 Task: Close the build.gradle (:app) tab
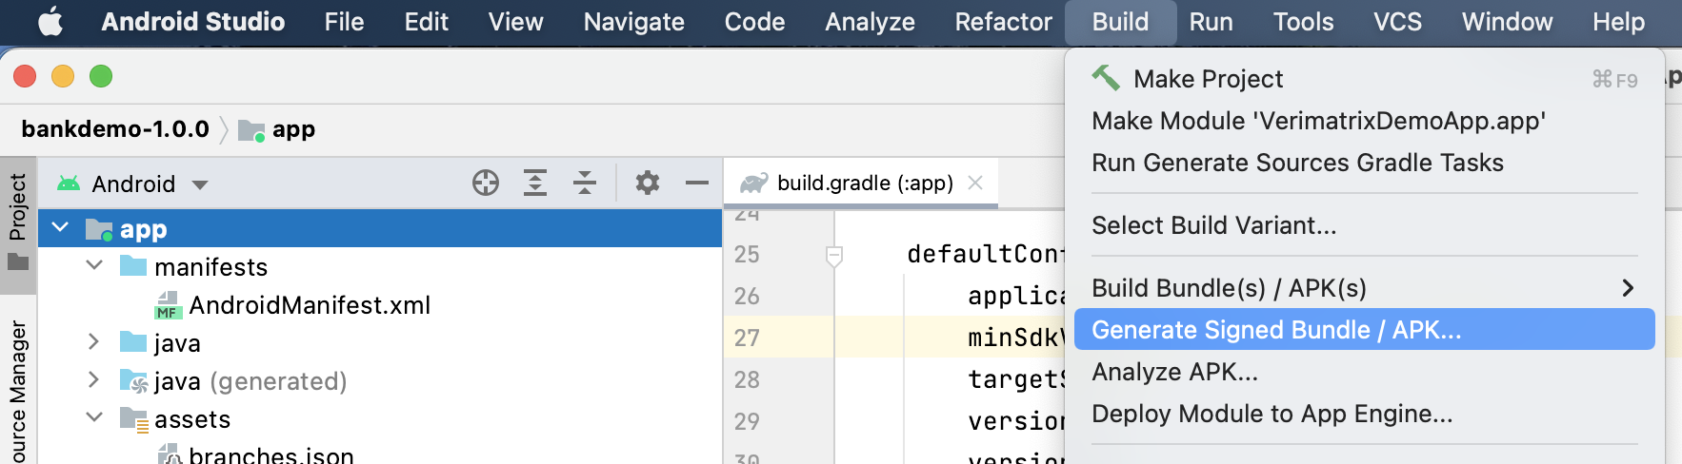[x=975, y=183]
